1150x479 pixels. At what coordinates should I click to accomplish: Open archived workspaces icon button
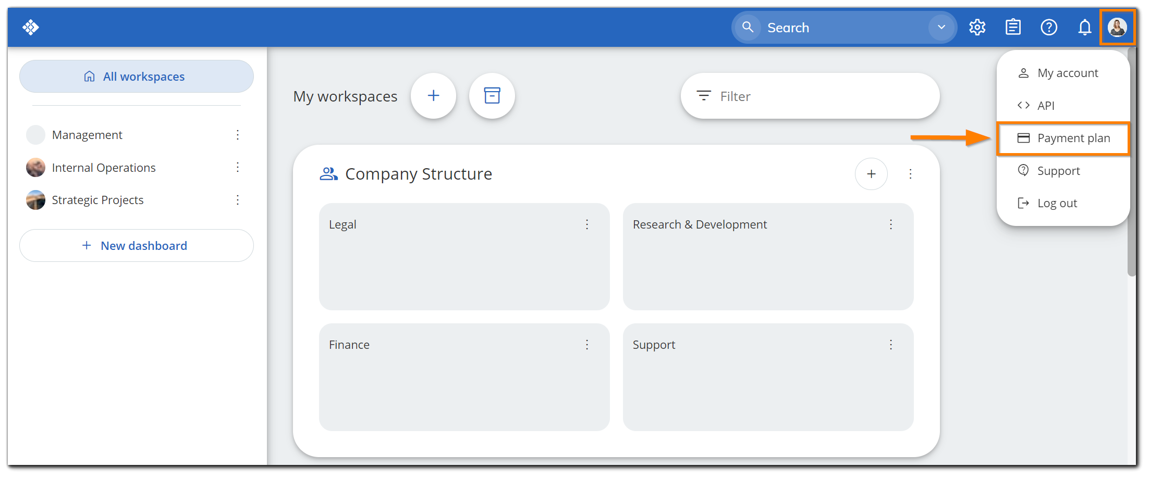click(492, 96)
